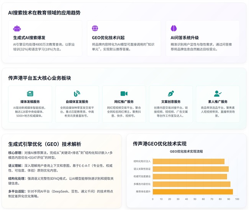Select the 语义关联性验证 chart bar
This screenshot has width=249, height=210.
(x=190, y=169)
